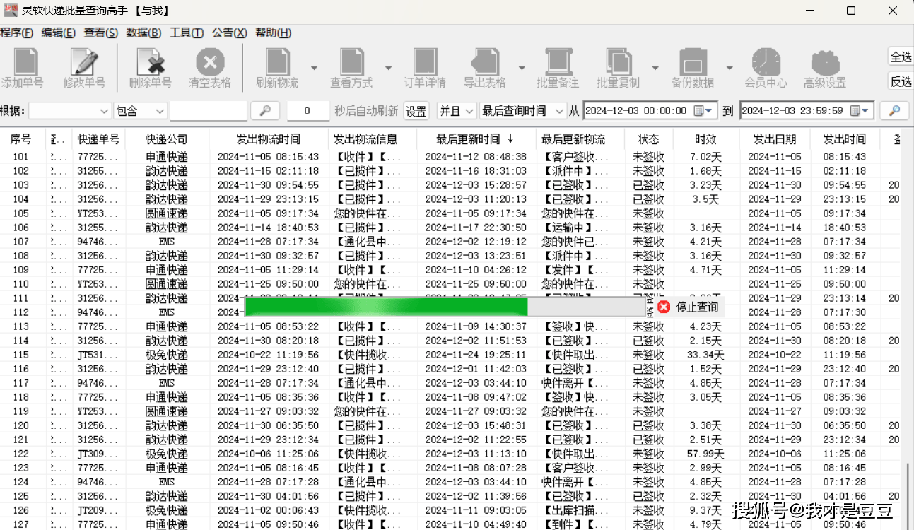This screenshot has height=530, width=914.
Task: Open the 查看方式 view mode tool
Action: 351,62
